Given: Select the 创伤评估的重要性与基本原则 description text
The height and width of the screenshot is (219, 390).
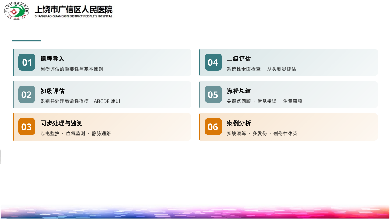Looking at the screenshot, I should tap(72, 69).
